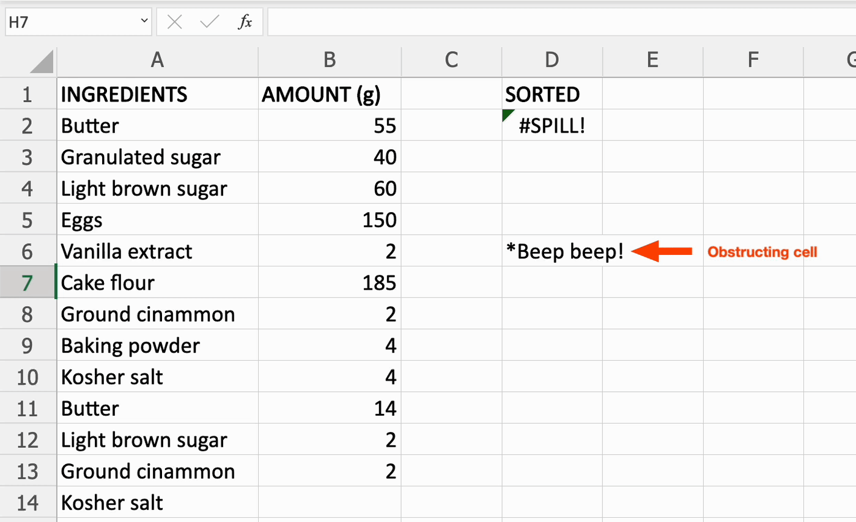The width and height of the screenshot is (856, 522).
Task: Click the cancel X icon in formula bar
Action: tap(175, 22)
